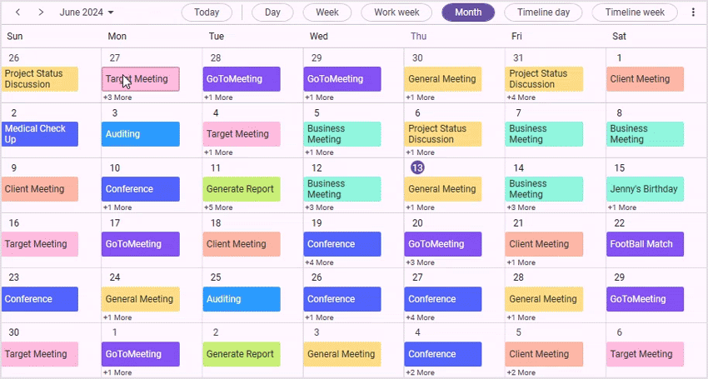Switch to Day view

pyautogui.click(x=272, y=12)
